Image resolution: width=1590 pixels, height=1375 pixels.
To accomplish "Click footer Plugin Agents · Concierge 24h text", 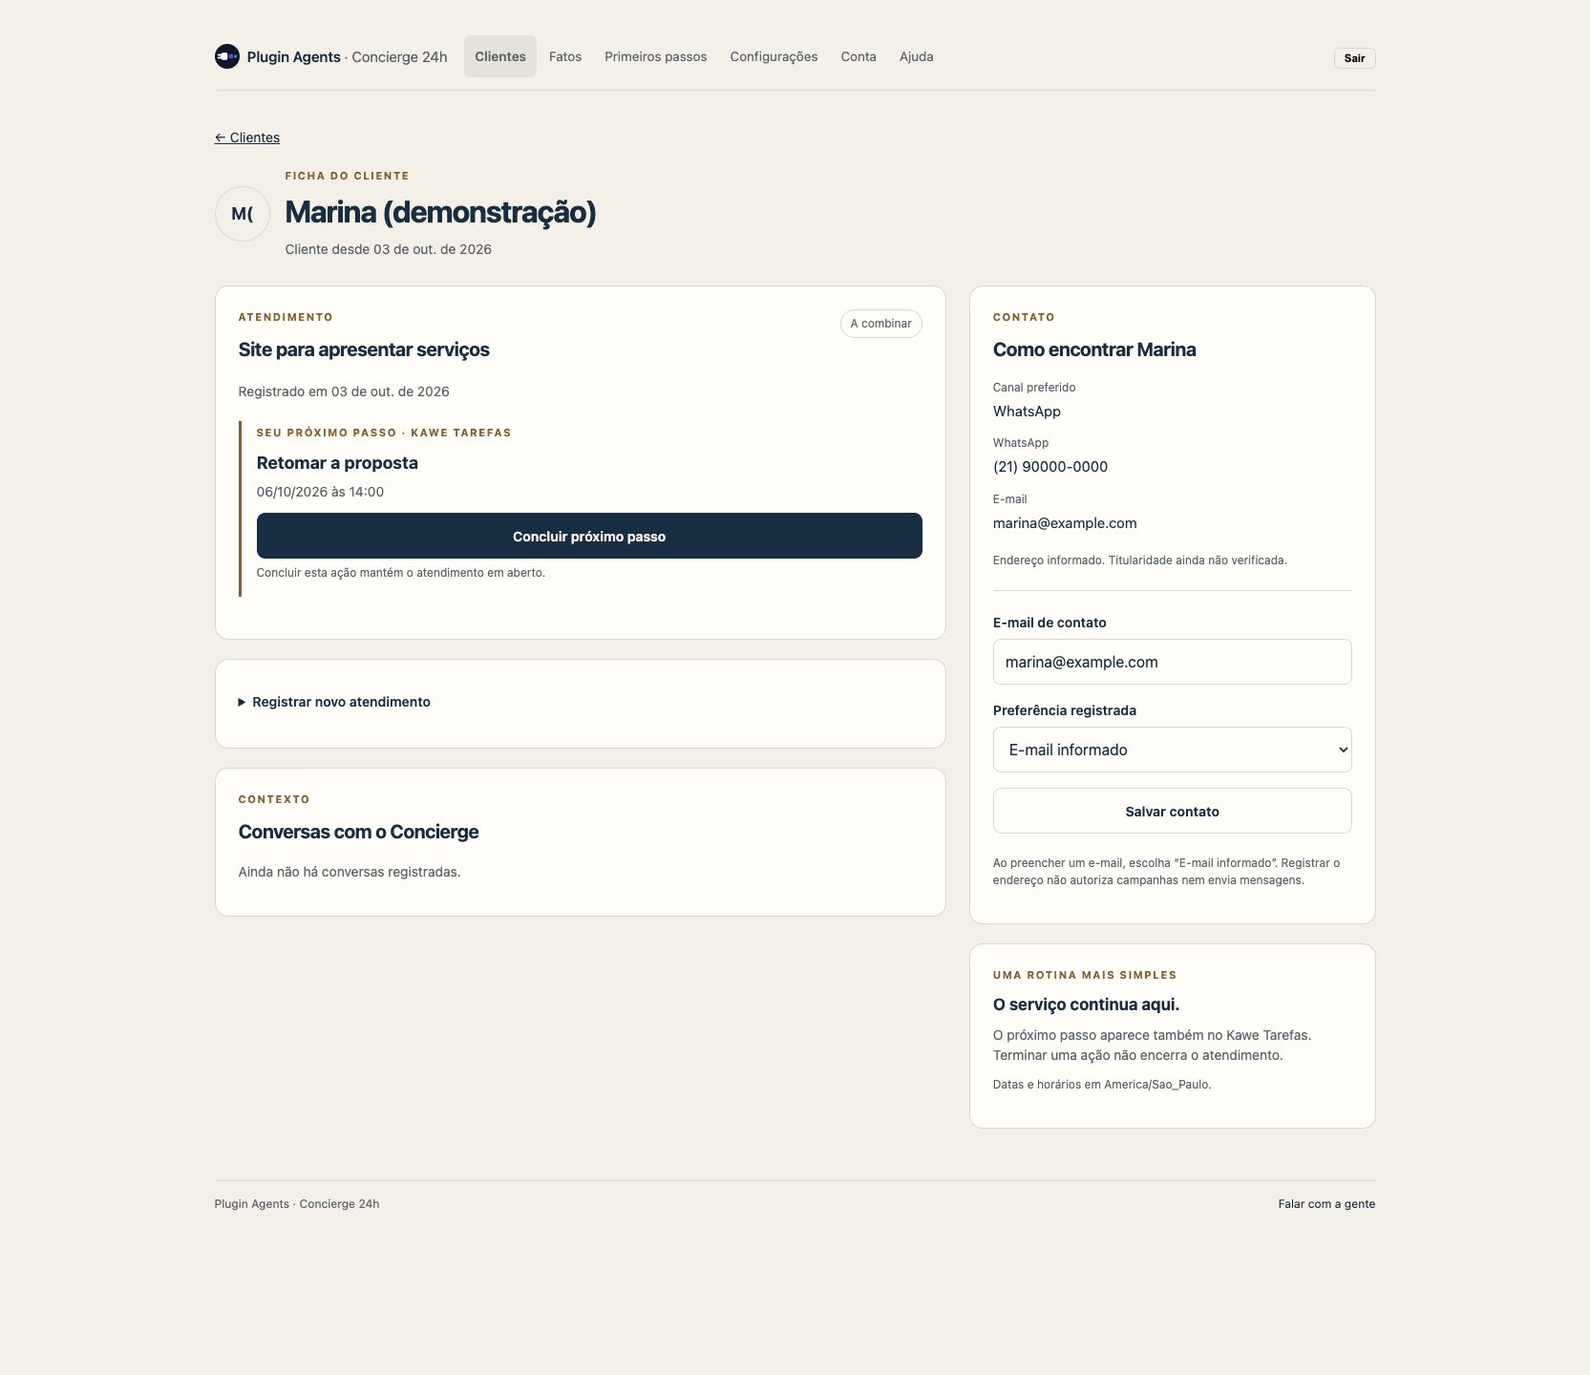I will (297, 1204).
